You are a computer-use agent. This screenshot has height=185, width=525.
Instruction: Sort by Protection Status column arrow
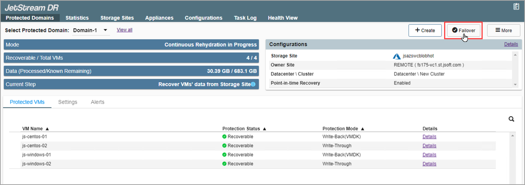(265, 129)
